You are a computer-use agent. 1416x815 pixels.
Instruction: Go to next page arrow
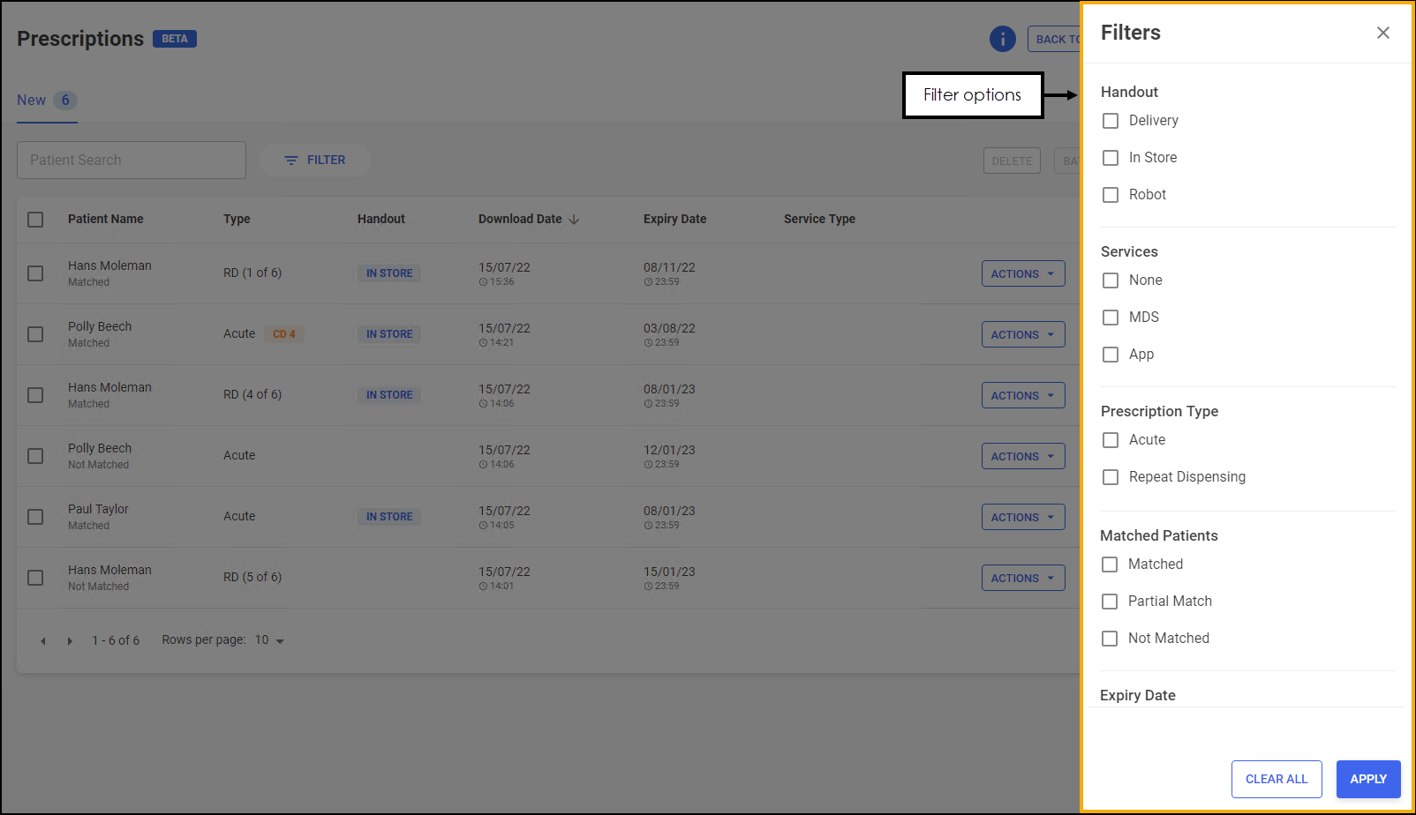coord(70,641)
